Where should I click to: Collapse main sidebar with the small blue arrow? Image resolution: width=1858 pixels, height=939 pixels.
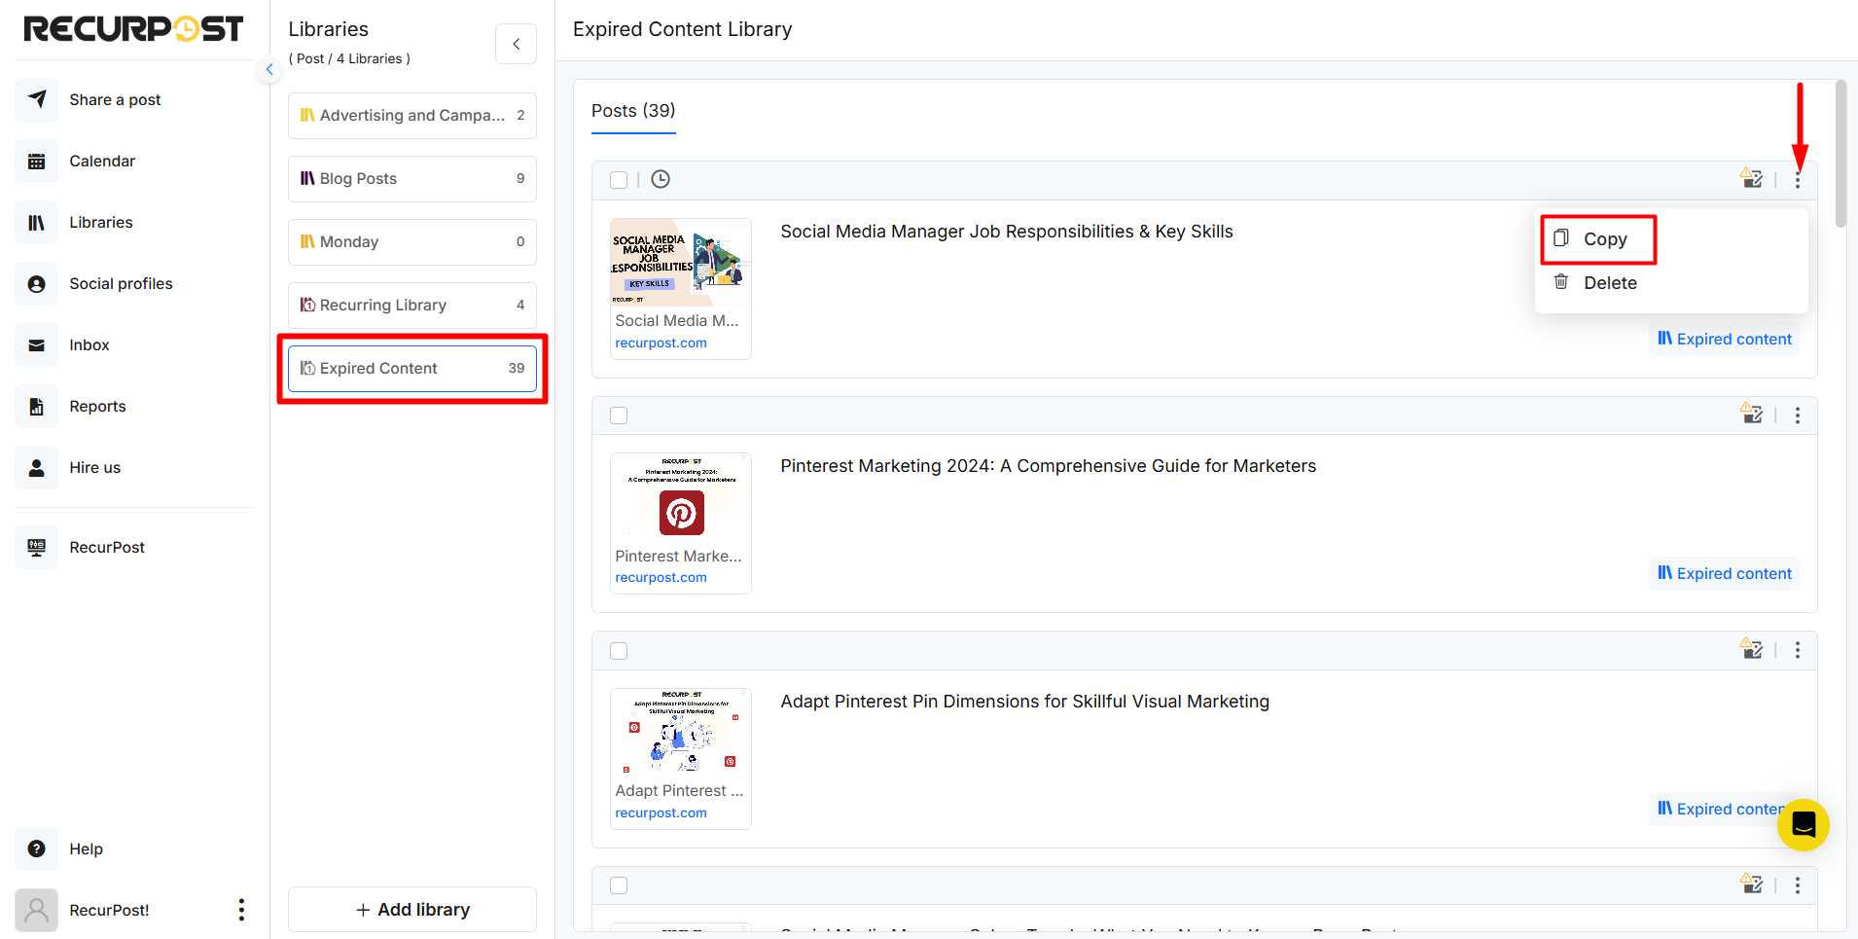(269, 69)
